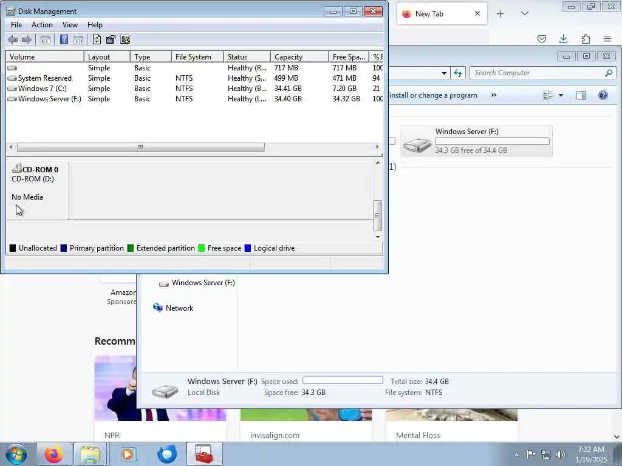Expand the Explorer toolbar overflow chevrons
Image resolution: width=622 pixels, height=466 pixels.
493,95
